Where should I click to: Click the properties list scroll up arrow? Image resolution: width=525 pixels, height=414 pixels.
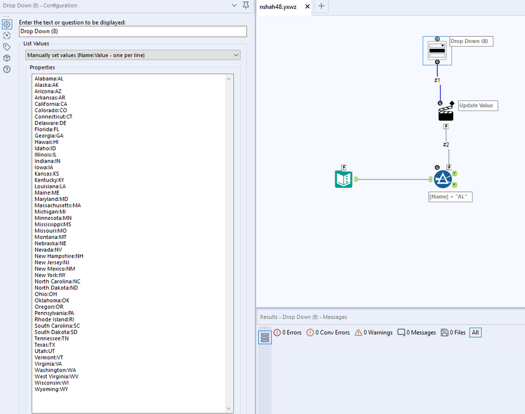(229, 79)
